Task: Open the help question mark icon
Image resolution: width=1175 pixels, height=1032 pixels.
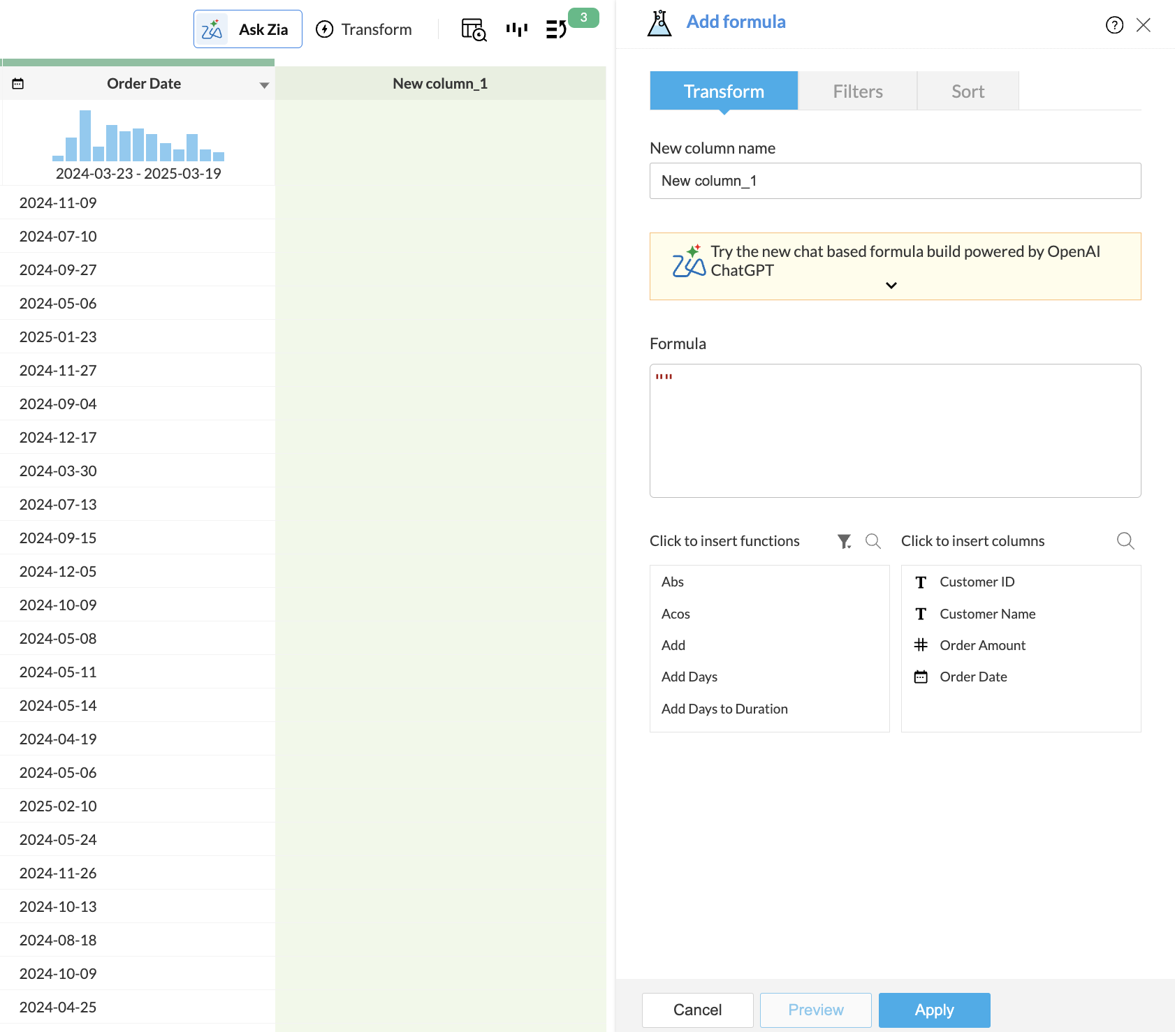Action: pyautogui.click(x=1115, y=25)
